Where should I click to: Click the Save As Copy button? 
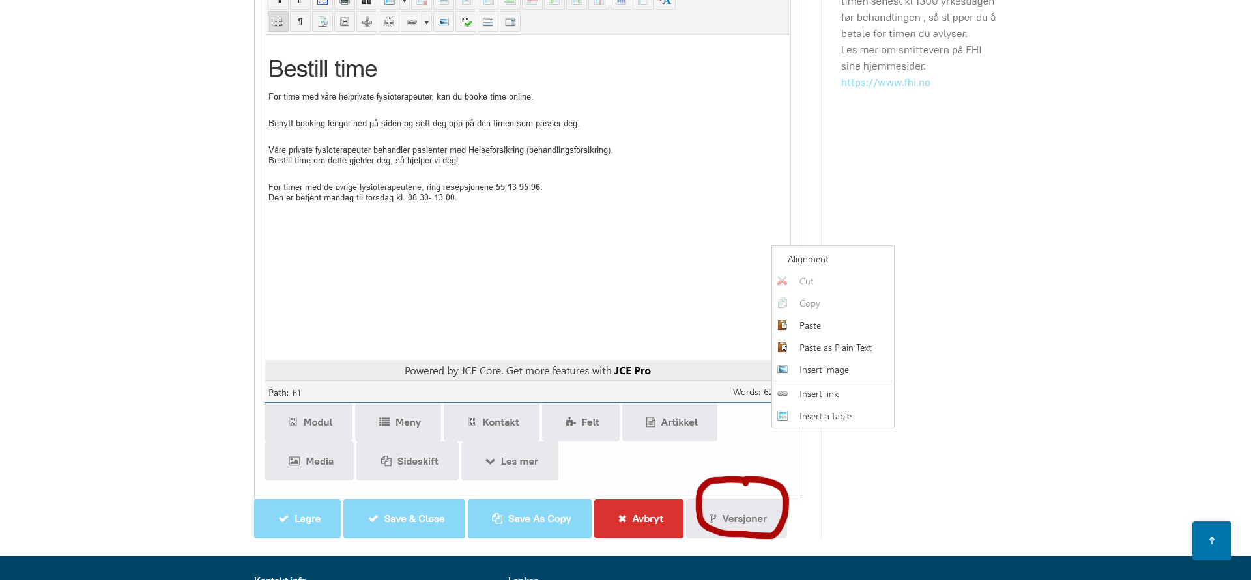530,519
